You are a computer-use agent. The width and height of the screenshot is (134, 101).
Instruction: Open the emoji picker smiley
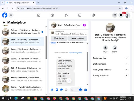pyautogui.click(x=80, y=90)
